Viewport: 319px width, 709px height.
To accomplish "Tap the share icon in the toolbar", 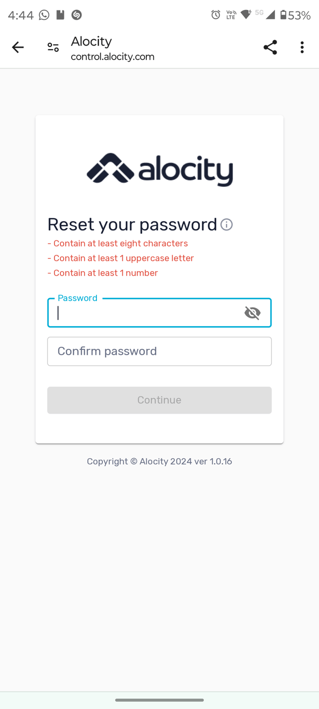I will click(270, 47).
